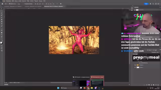Hide the bottom white layer via eye

(135, 67)
